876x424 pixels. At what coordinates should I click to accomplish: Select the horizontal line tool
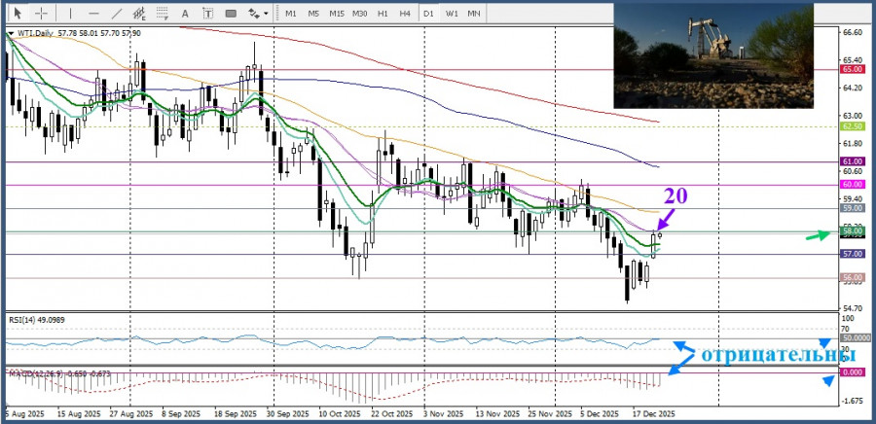[93, 14]
